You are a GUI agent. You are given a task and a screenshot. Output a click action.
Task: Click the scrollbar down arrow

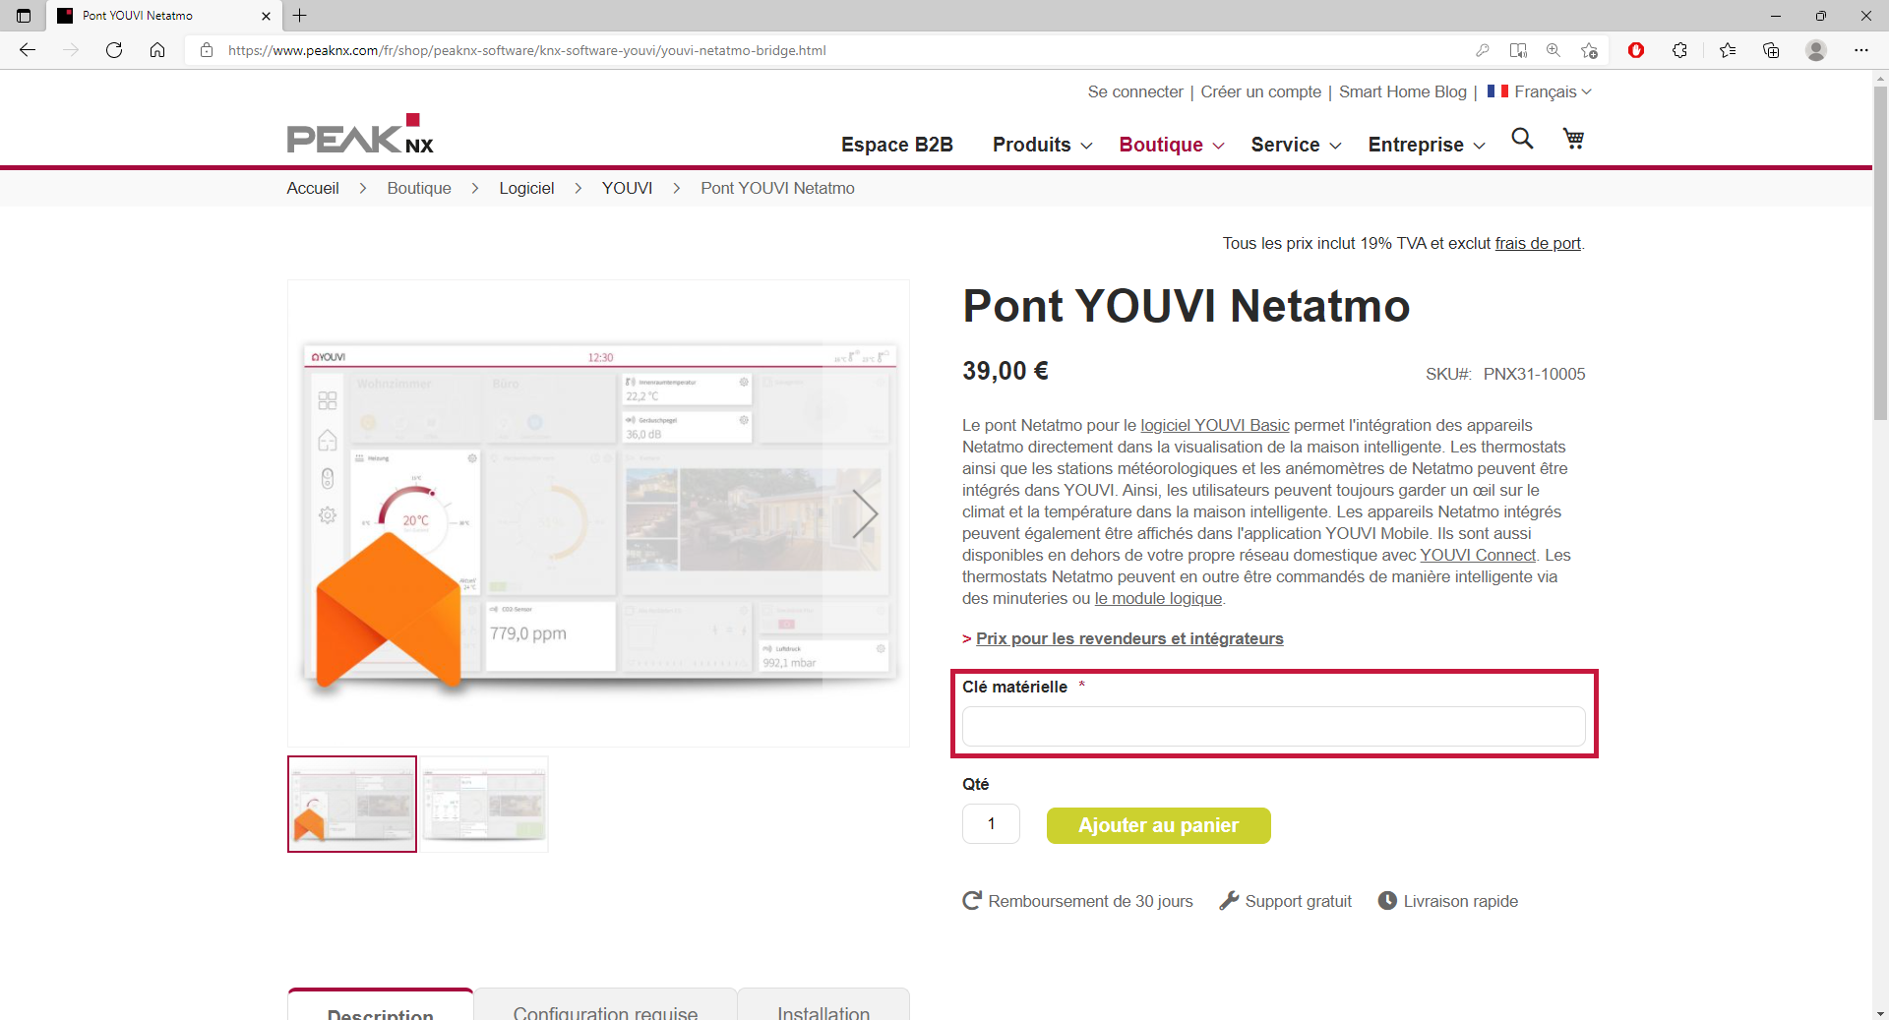pos(1880,1012)
